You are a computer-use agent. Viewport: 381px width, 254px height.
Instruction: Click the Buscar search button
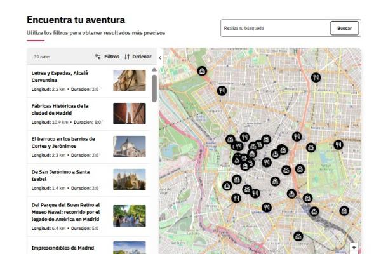[344, 28]
